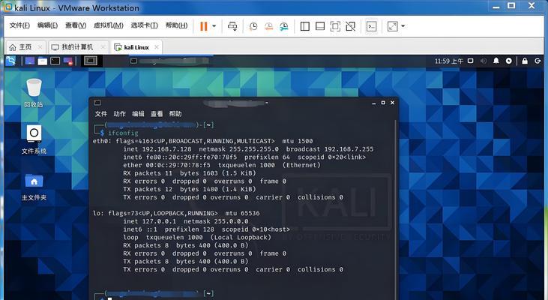Click the ifconfig command text in terminal
The width and height of the screenshot is (548, 300).
pyautogui.click(x=123, y=133)
